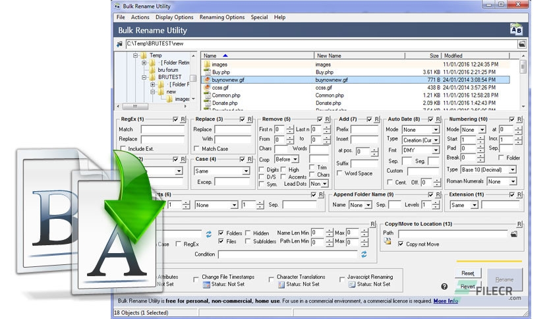Open the Auto Date Mode dropdown
The height and width of the screenshot is (319, 551).
(420, 130)
